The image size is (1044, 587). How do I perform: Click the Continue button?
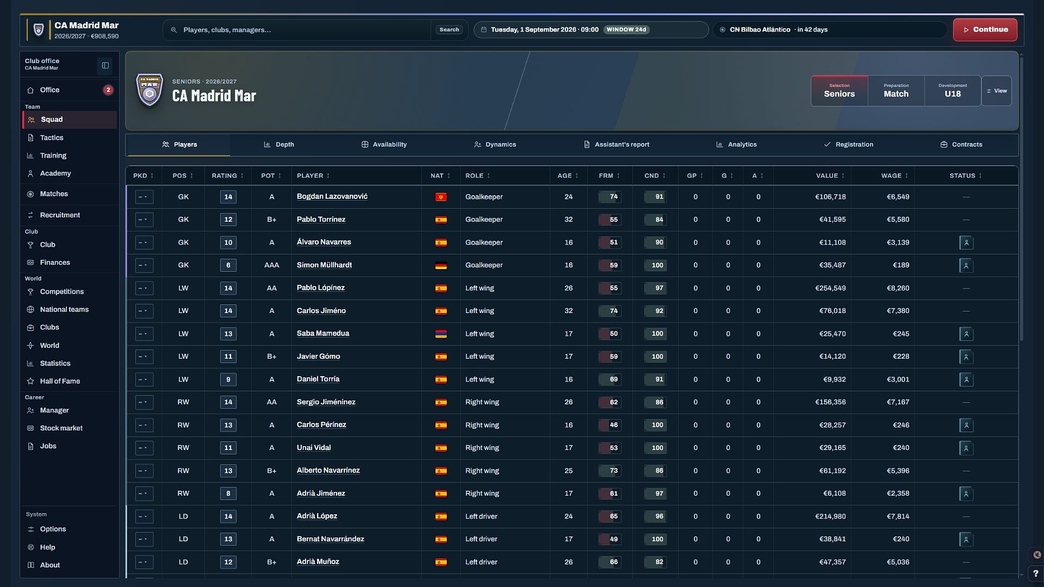click(985, 30)
